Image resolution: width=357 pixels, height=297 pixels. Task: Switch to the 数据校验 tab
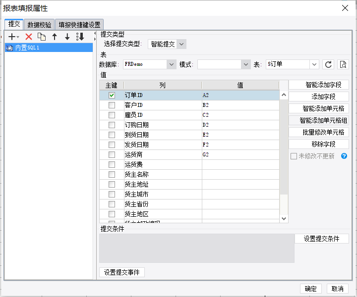(39, 25)
